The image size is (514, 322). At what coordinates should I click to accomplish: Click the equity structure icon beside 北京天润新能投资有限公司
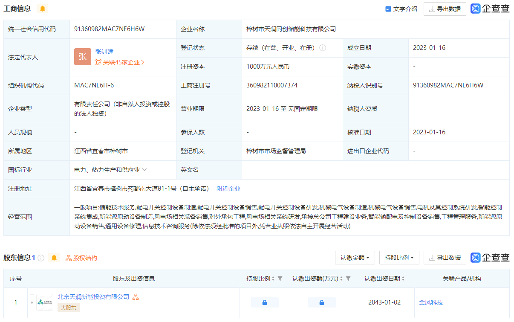(136, 297)
